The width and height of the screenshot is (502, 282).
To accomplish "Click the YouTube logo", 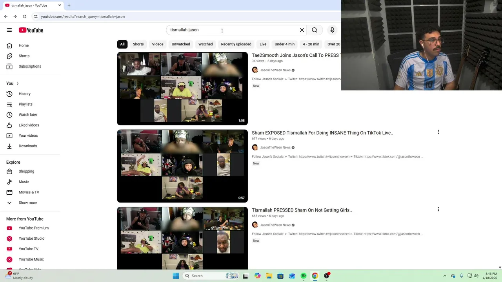I will [31, 30].
